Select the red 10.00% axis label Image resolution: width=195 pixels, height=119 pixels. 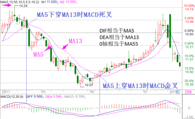click(189, 6)
